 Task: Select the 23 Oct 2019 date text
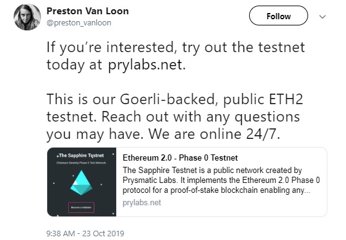click(x=103, y=233)
